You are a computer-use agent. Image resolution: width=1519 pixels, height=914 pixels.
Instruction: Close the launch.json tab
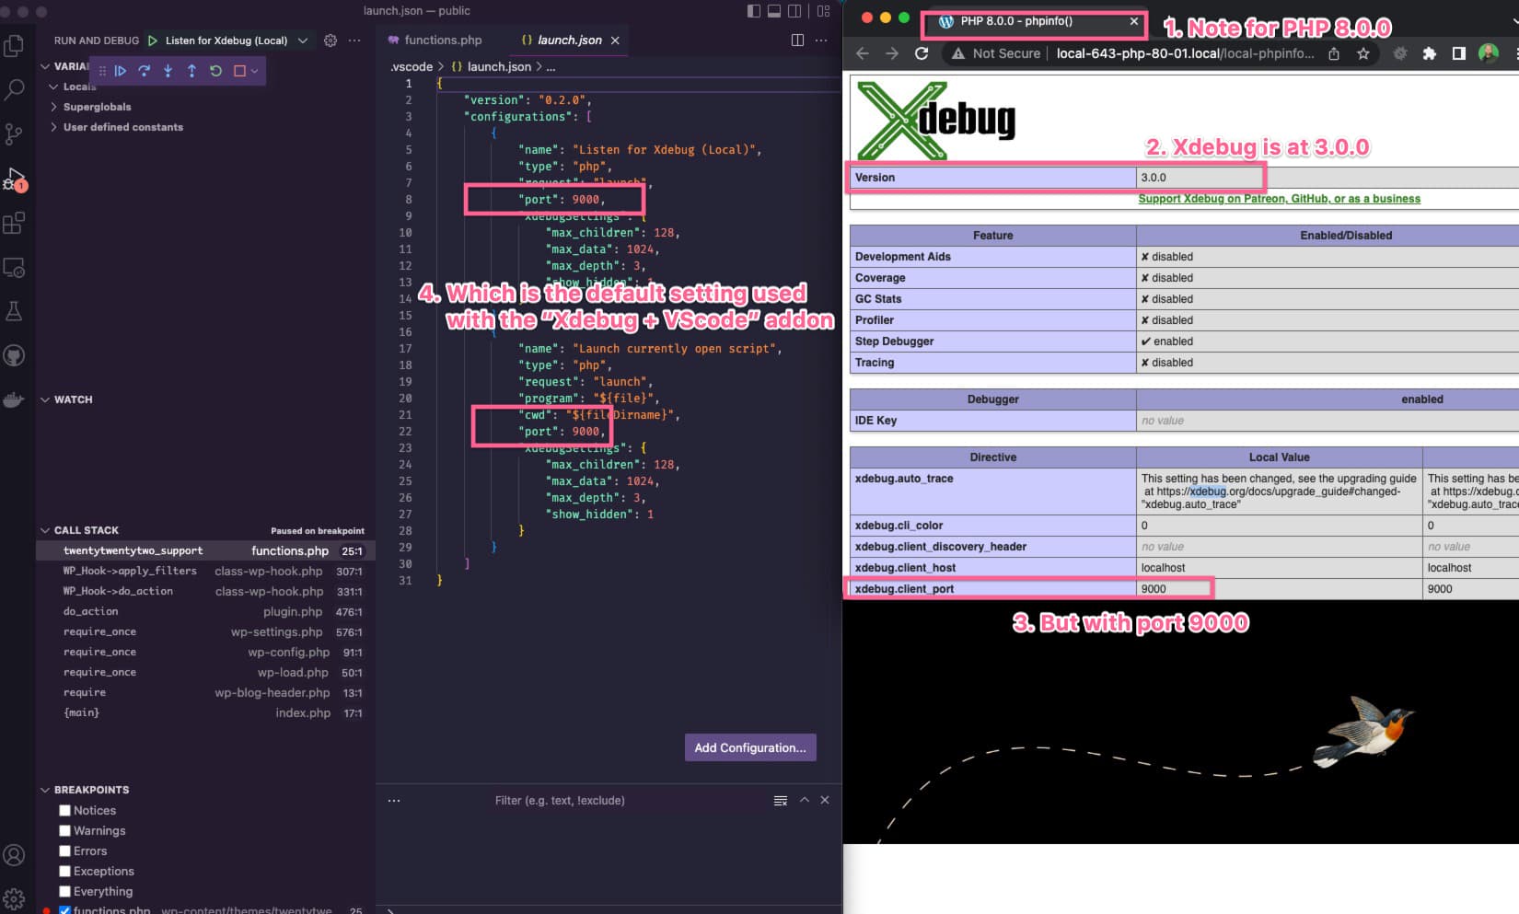point(615,40)
